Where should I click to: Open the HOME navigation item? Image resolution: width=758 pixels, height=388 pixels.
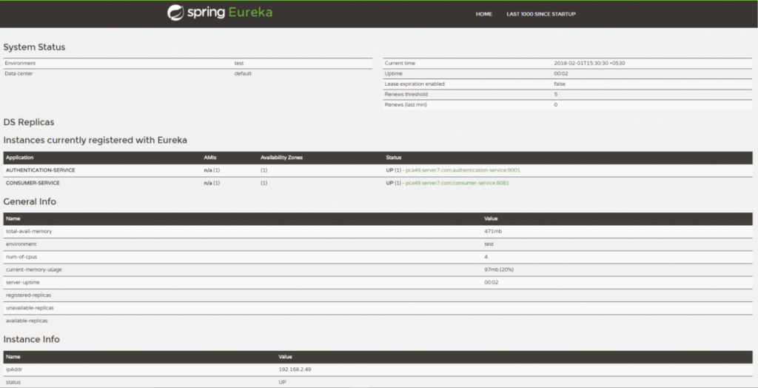coord(483,14)
